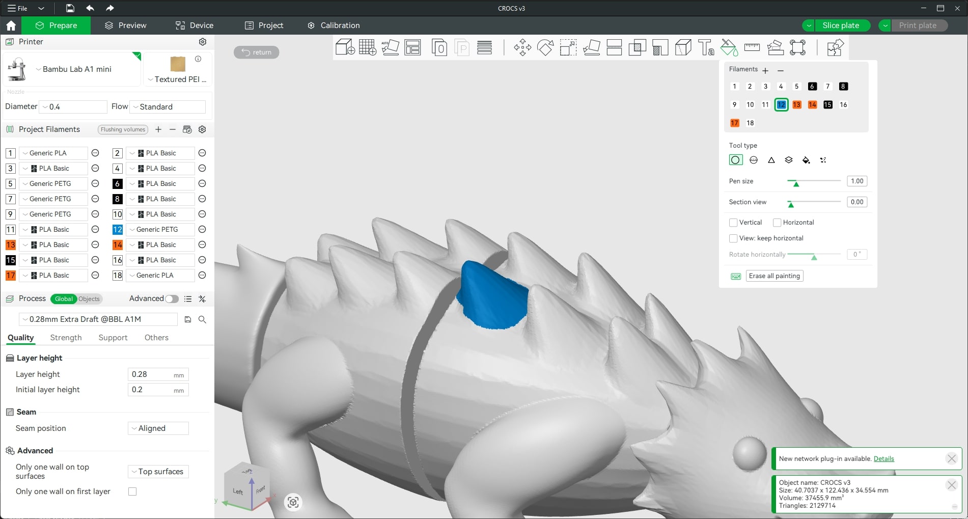The width and height of the screenshot is (968, 519).
Task: Enable the Horizontal checkbox
Action: [x=777, y=223]
